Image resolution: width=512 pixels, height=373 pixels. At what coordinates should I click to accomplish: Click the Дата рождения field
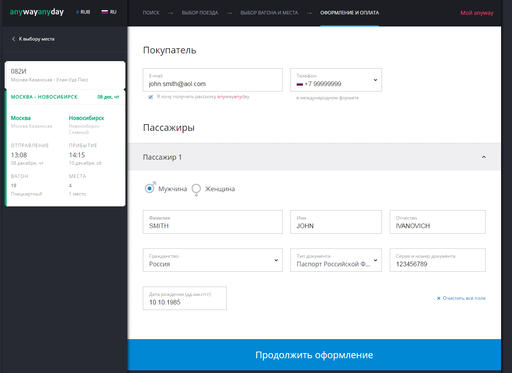click(x=185, y=302)
